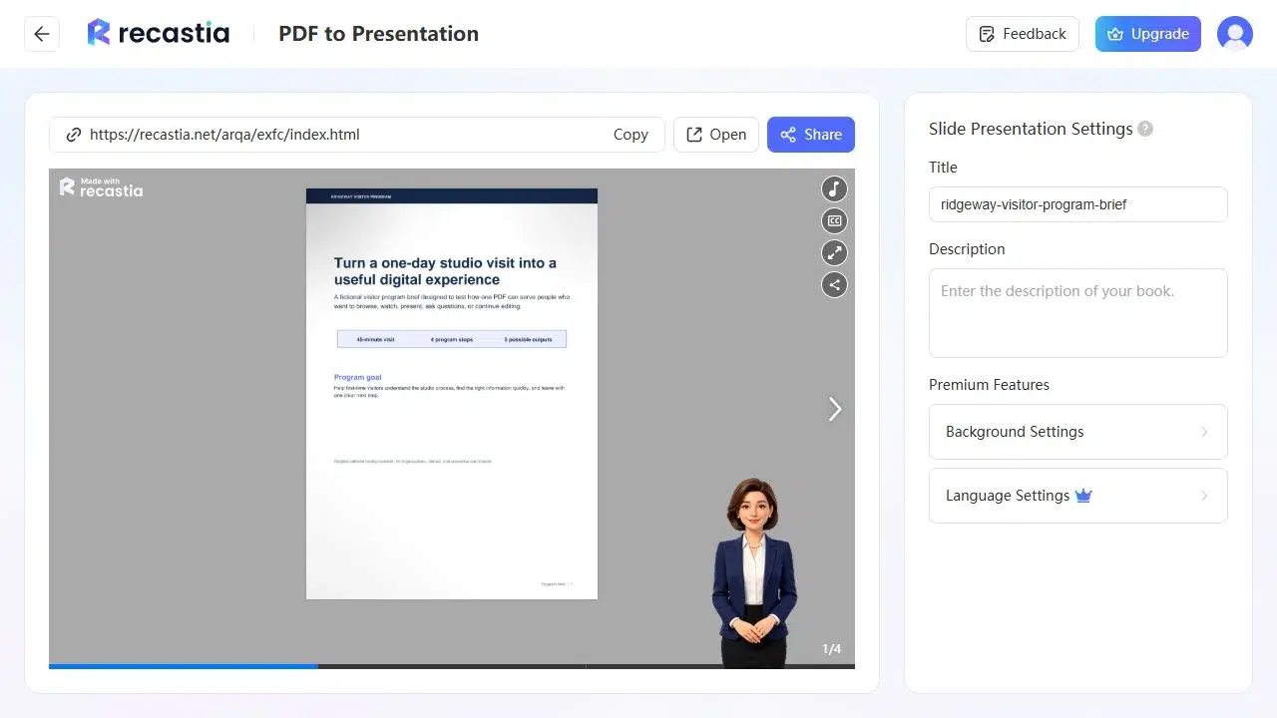Open the user profile avatar
Viewport: 1277px width, 718px height.
[1235, 34]
